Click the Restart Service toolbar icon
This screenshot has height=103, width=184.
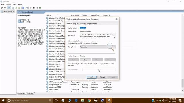(40, 8)
